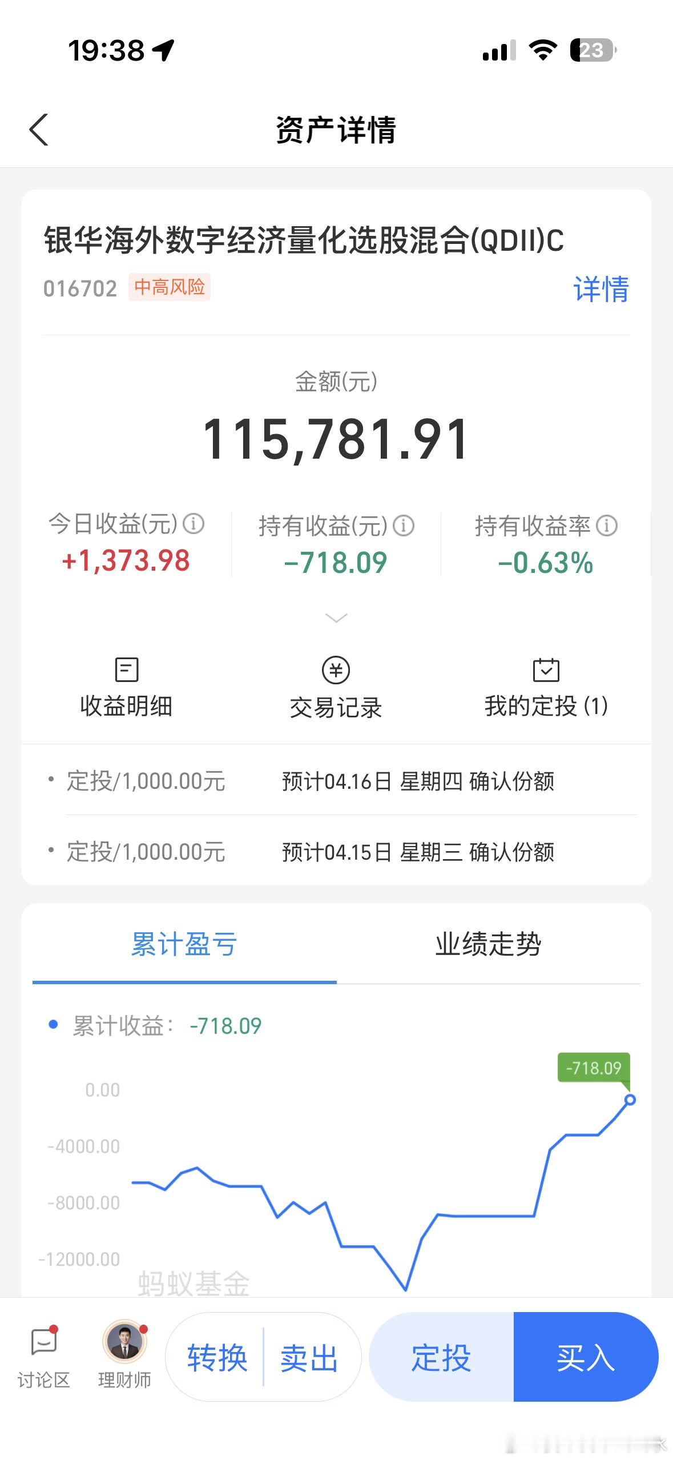The height and width of the screenshot is (1460, 673).
Task: Tap the battery indicator showing 23
Action: [x=594, y=50]
